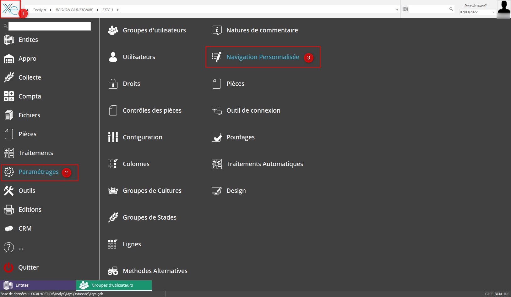
Task: Open the Traitements Automatiques icon
Action: (216, 164)
